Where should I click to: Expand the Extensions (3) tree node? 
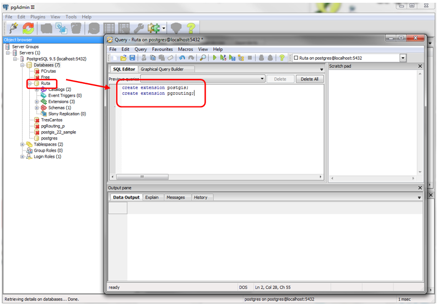pyautogui.click(x=37, y=101)
